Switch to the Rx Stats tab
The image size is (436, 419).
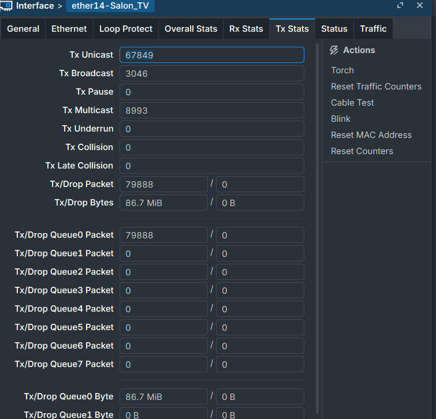(246, 29)
